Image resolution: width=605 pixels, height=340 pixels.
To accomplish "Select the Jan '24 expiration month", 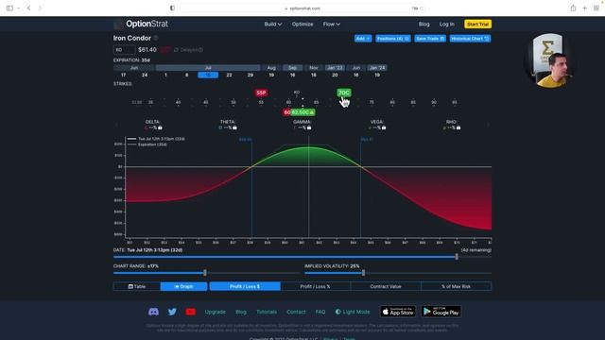I will [377, 67].
